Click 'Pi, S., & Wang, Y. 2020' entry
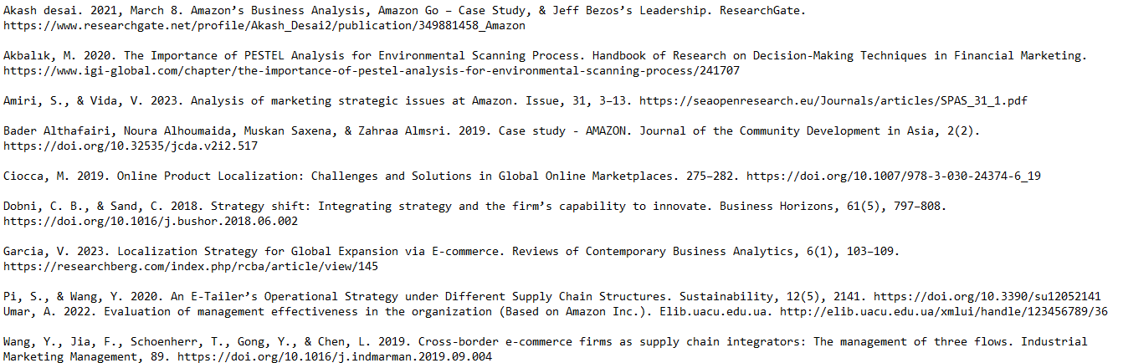This screenshot has width=1123, height=363. point(80,297)
